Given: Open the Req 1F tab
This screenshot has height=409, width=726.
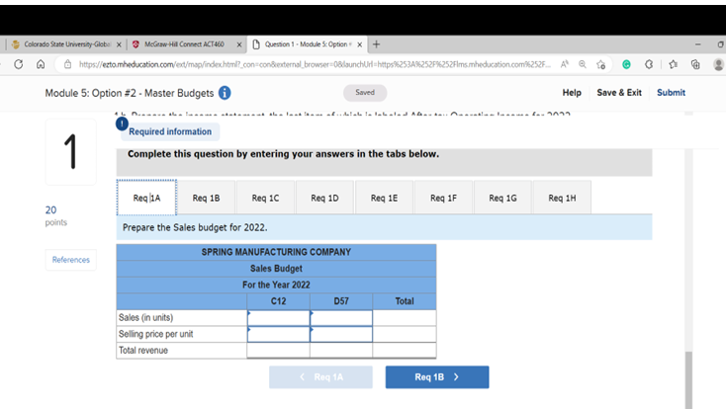Looking at the screenshot, I should coord(443,198).
